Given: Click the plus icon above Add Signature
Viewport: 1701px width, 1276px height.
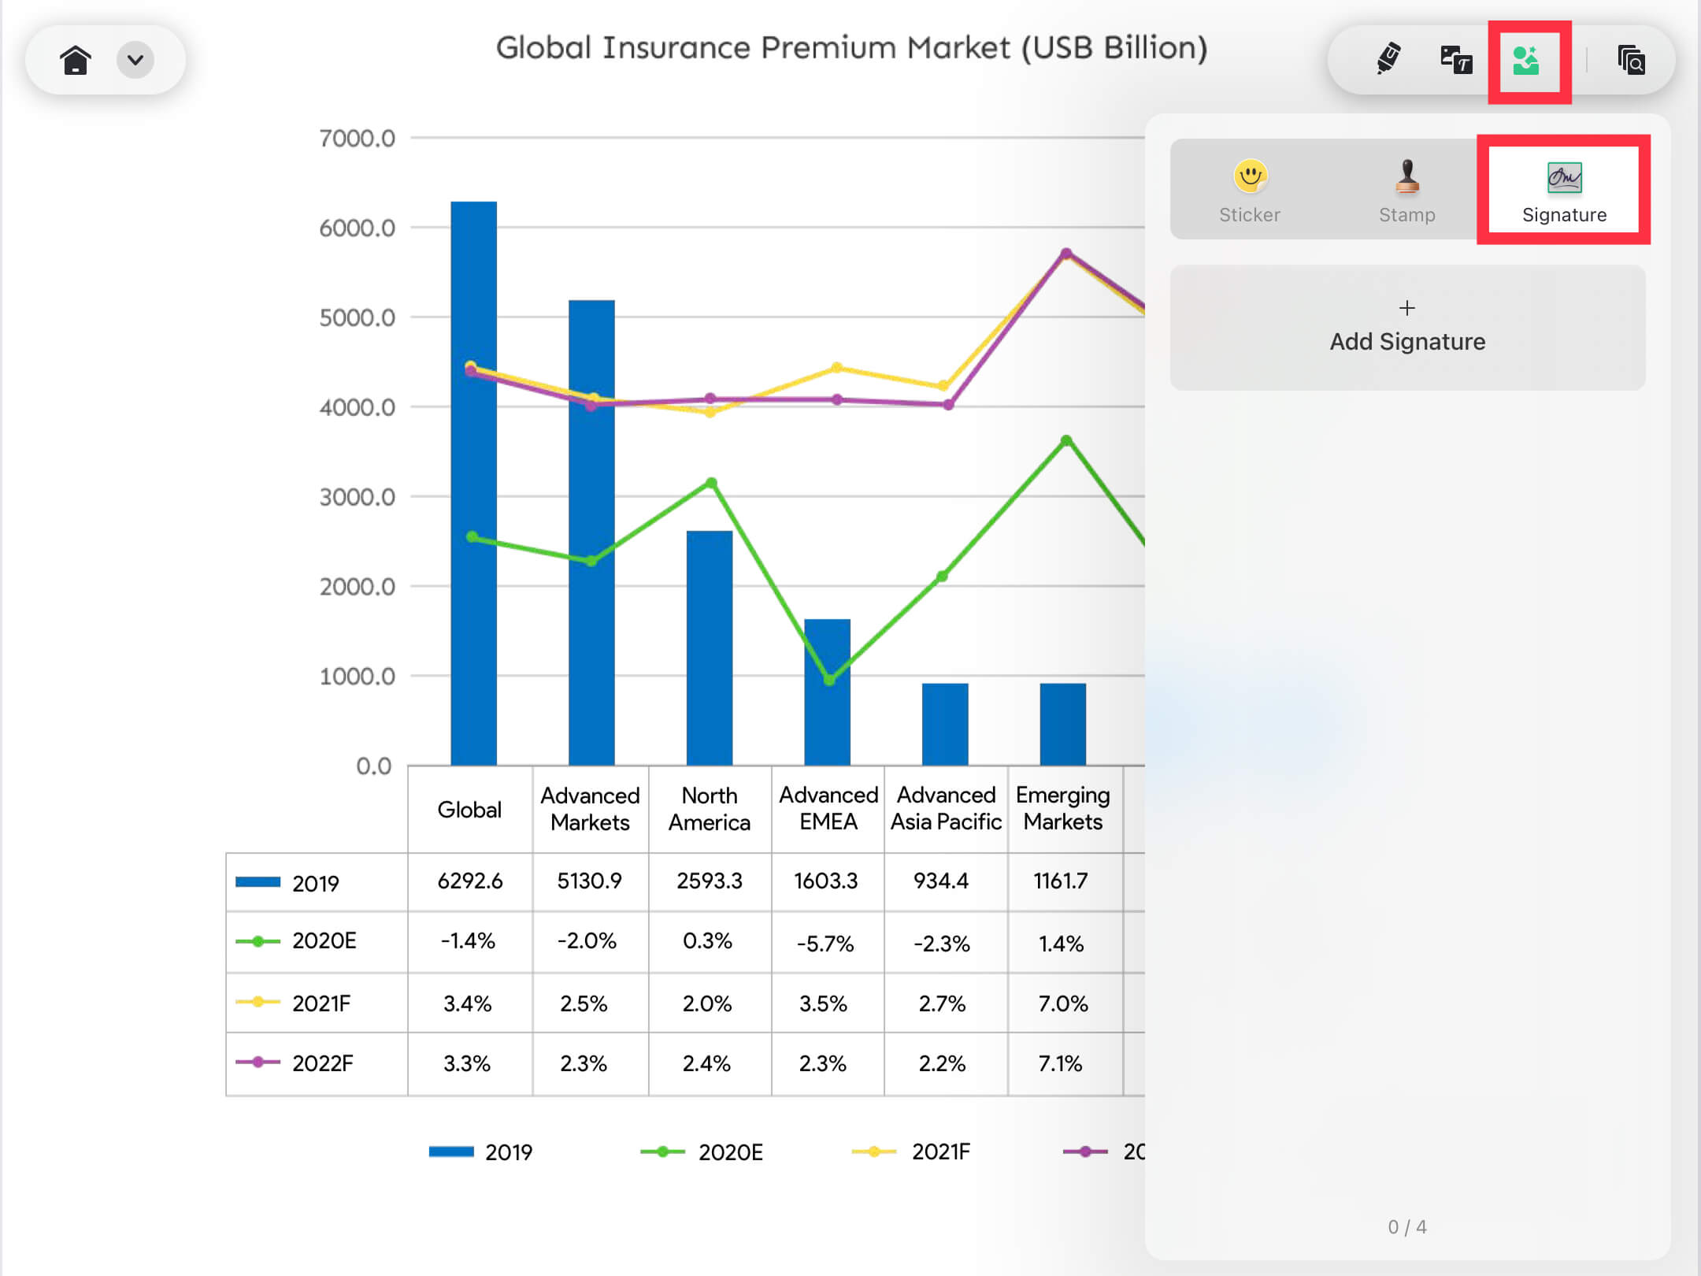Looking at the screenshot, I should point(1407,308).
